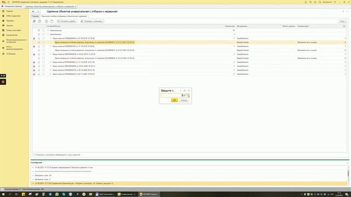The image size is (351, 197).
Task: Tick white checkbox of order dated 17.10.2018
Action: (x=43, y=46)
